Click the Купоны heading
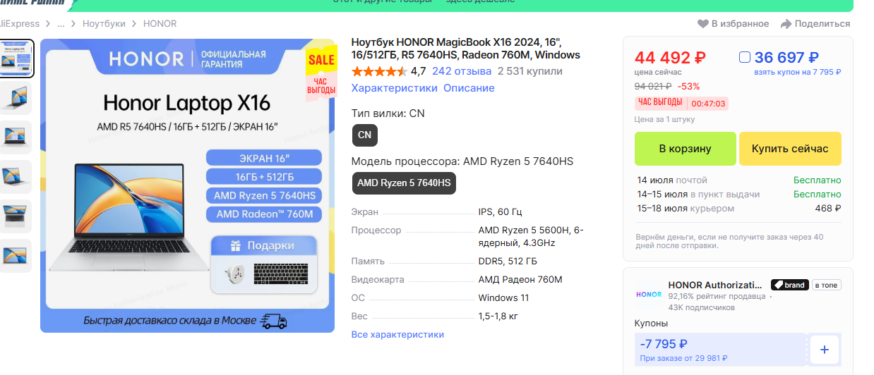This screenshot has height=375, width=874. [651, 324]
